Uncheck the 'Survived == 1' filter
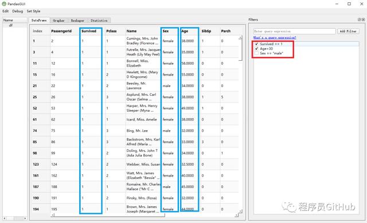 click(x=256, y=44)
